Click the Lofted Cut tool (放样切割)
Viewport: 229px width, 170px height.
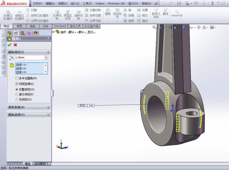[93, 15]
